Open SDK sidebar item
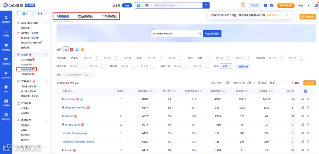 point(6,89)
